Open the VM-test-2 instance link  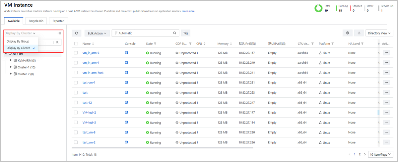[89, 113]
